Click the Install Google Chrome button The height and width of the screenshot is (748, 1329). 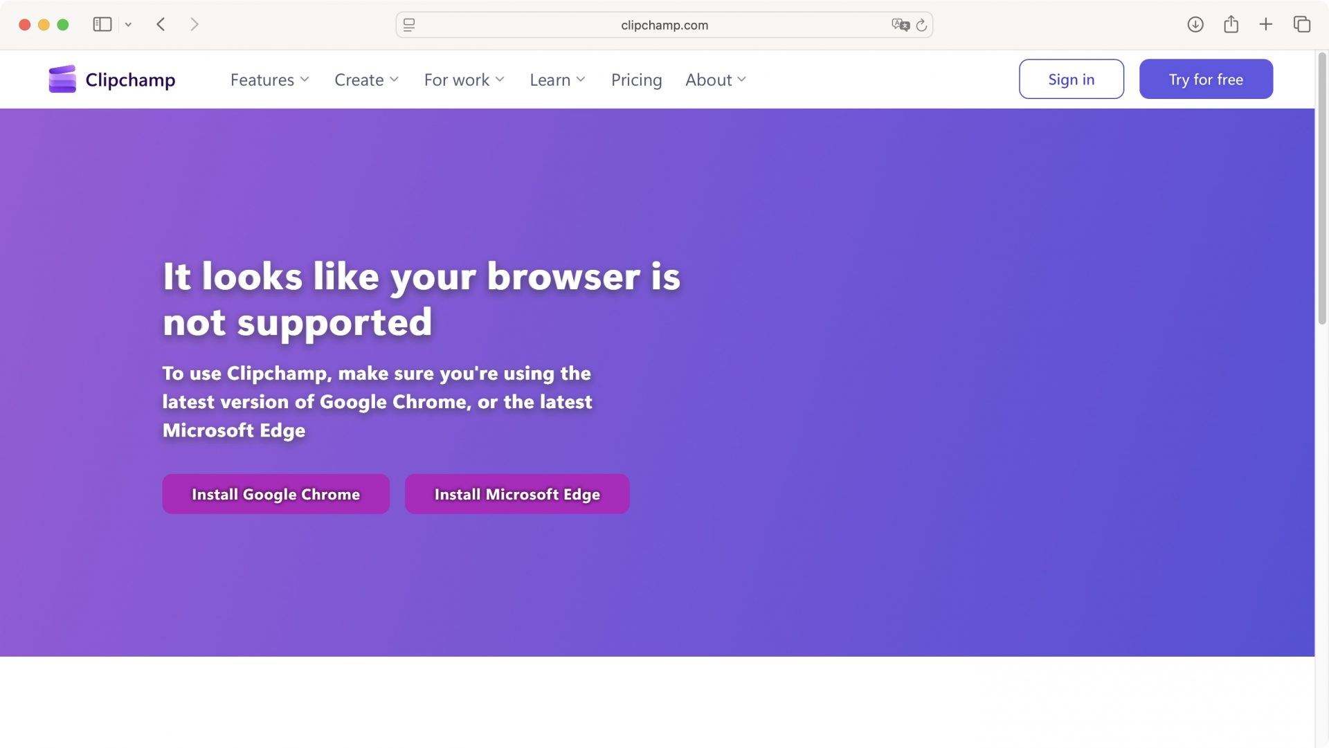click(275, 493)
